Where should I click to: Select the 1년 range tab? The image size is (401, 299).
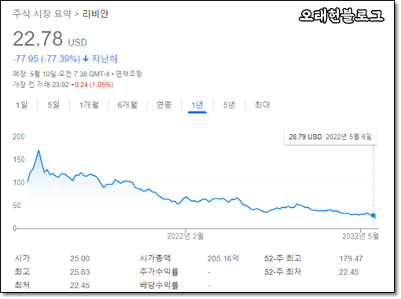tap(197, 105)
